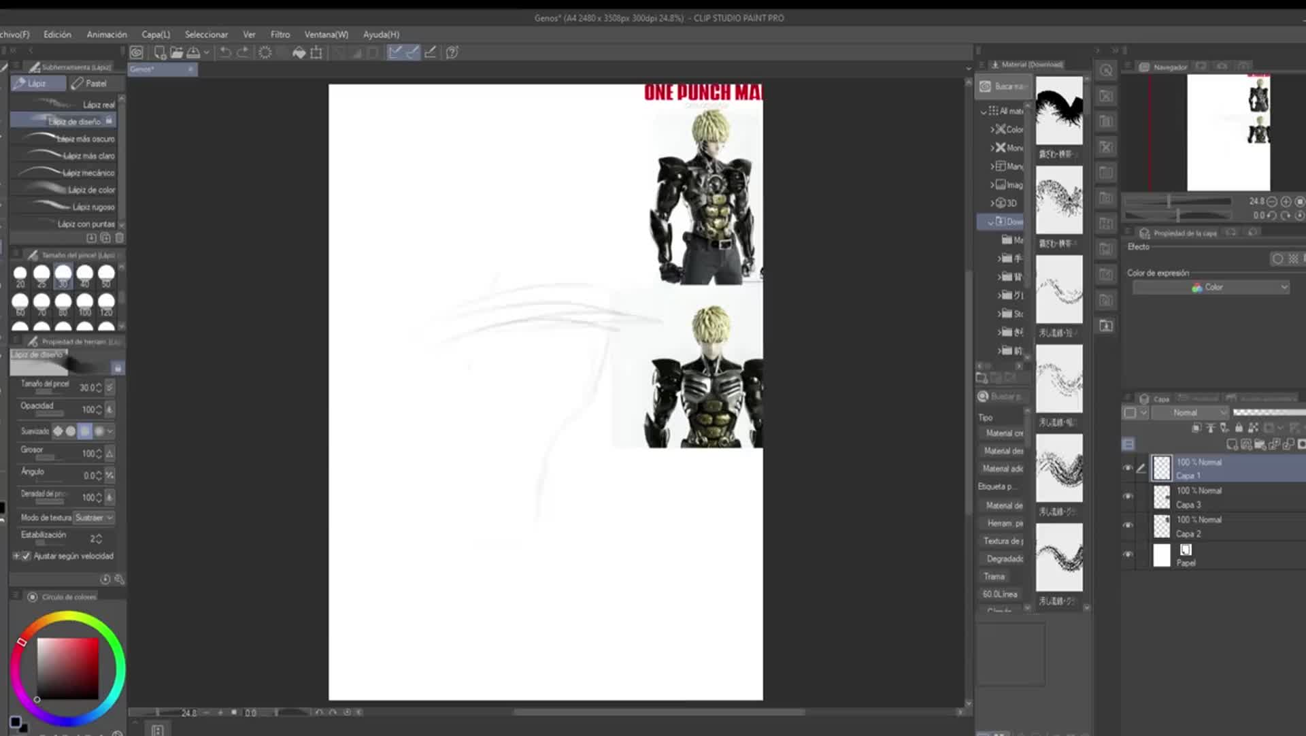Click the New Raster Layer icon

coord(1232,444)
